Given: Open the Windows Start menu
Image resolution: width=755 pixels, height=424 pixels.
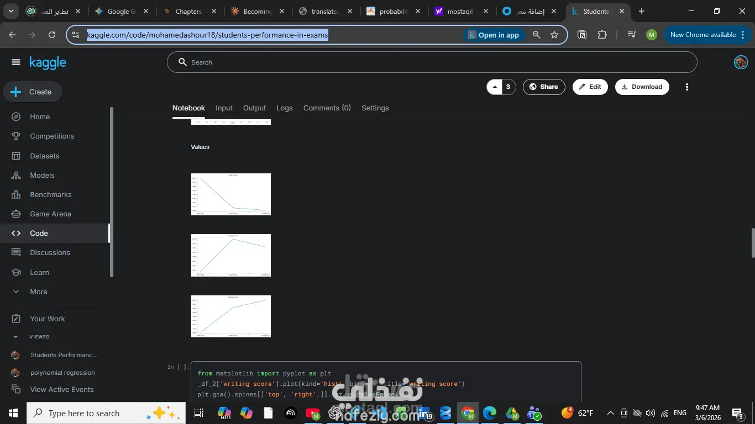Looking at the screenshot, I should pos(13,413).
